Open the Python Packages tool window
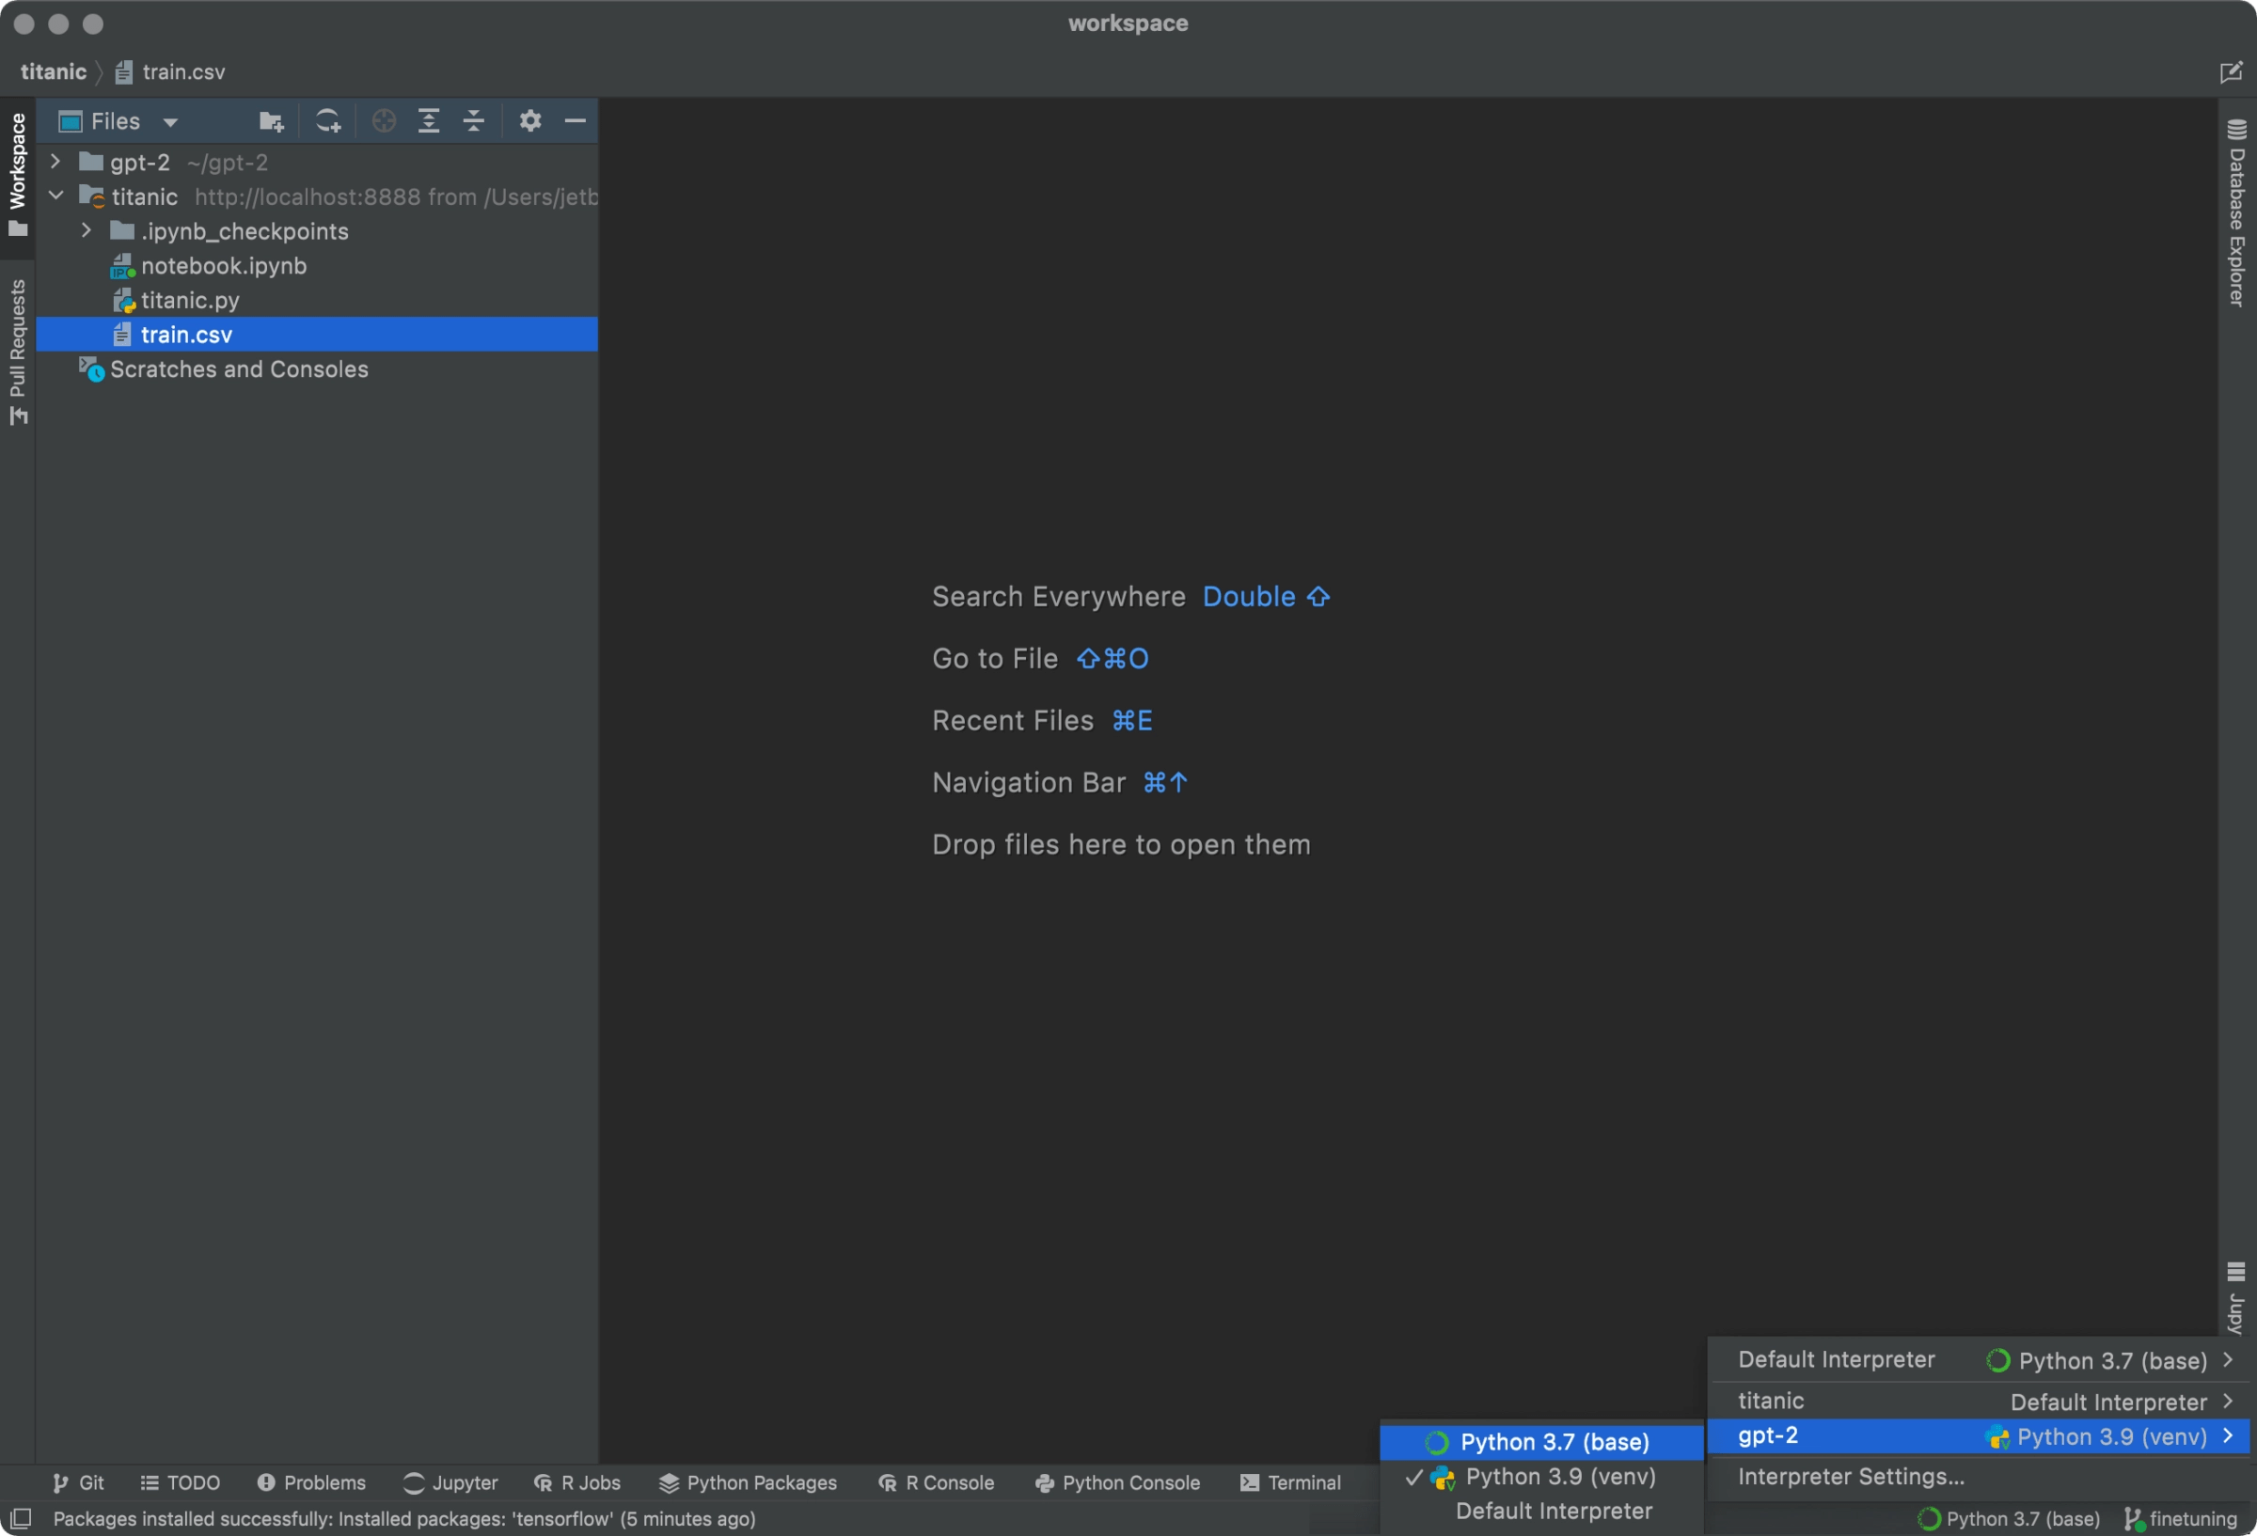The width and height of the screenshot is (2257, 1536). 747,1481
